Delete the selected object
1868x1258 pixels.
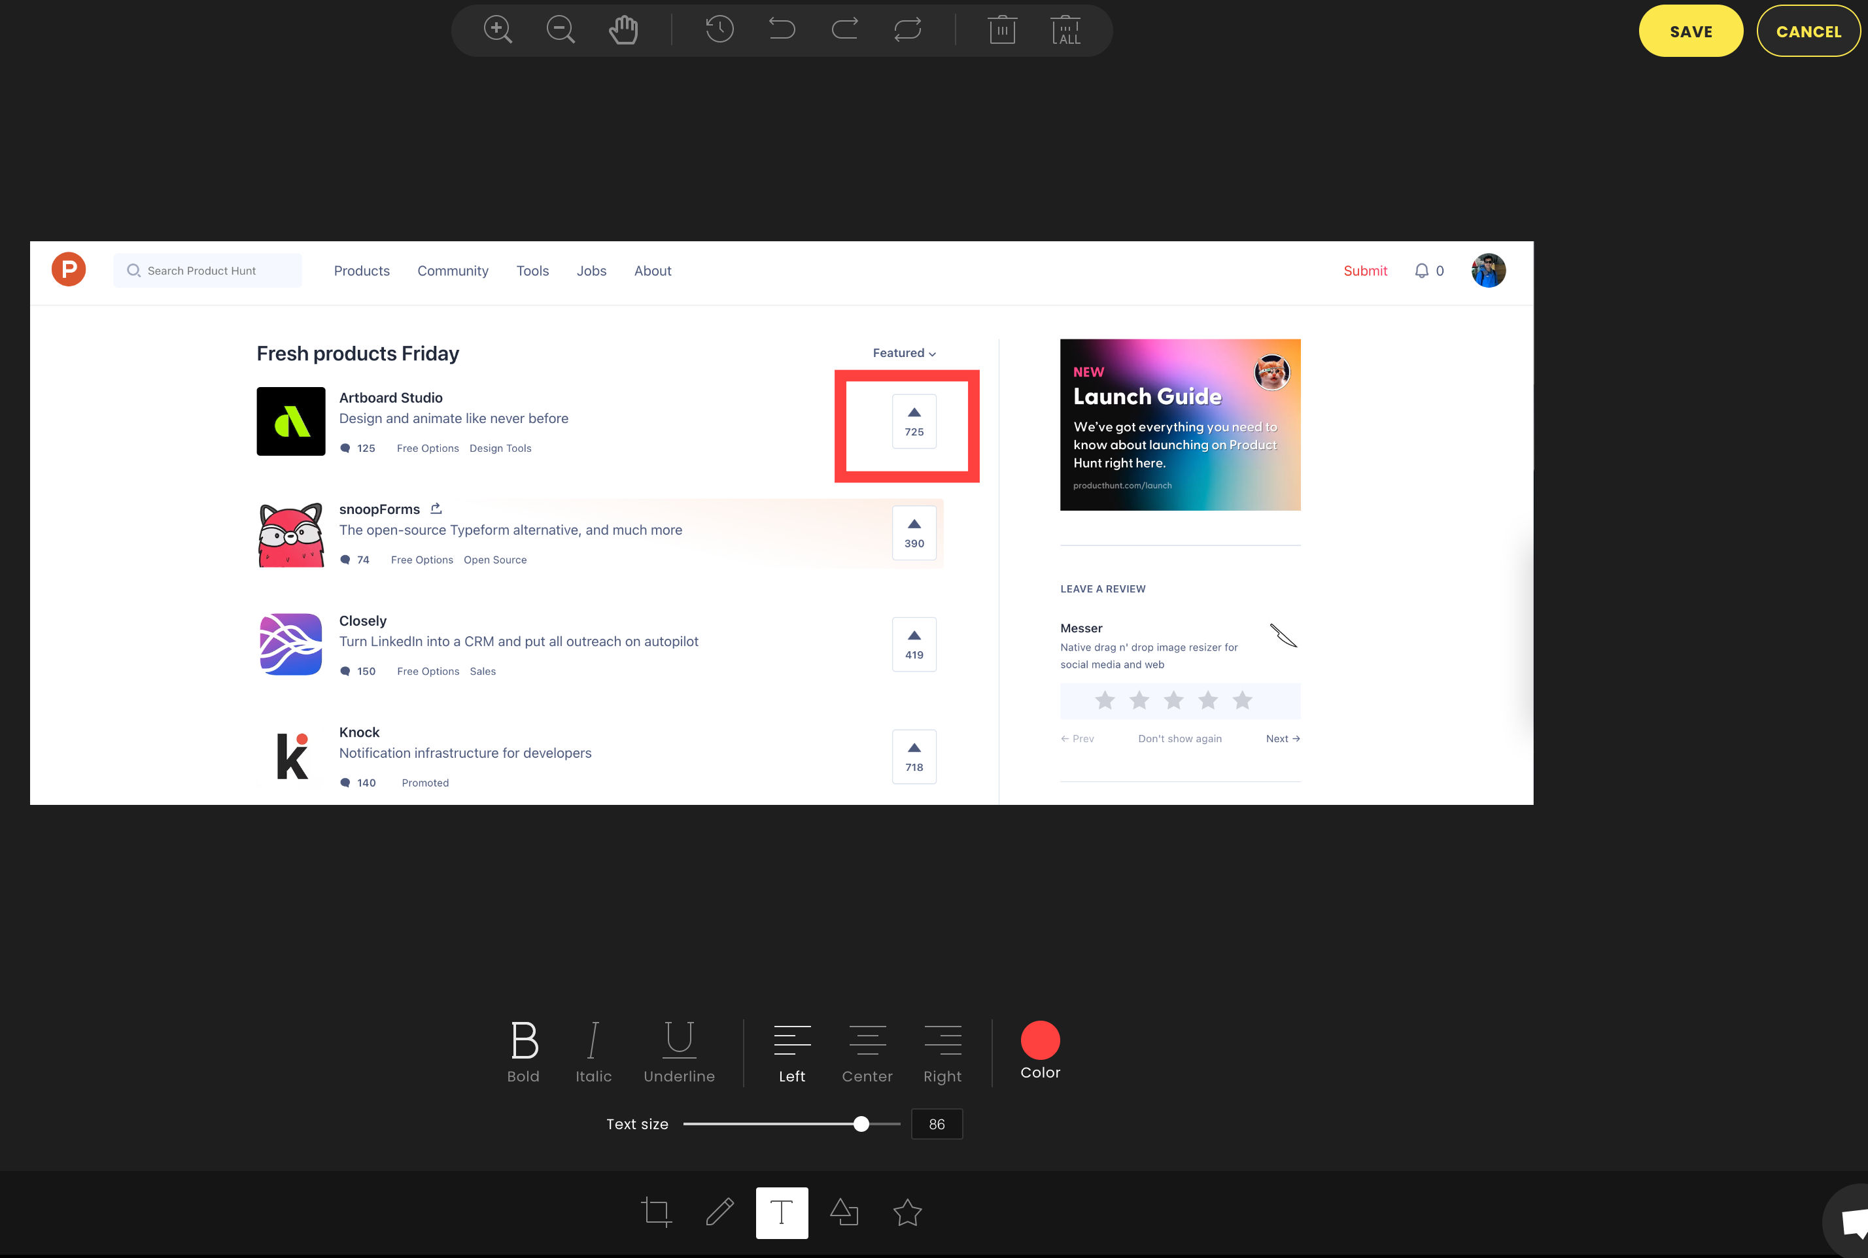coord(1002,29)
